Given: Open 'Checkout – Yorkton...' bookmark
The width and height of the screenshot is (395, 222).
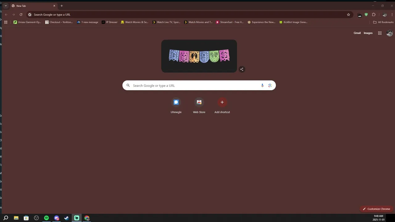Looking at the screenshot, I should tap(59, 22).
